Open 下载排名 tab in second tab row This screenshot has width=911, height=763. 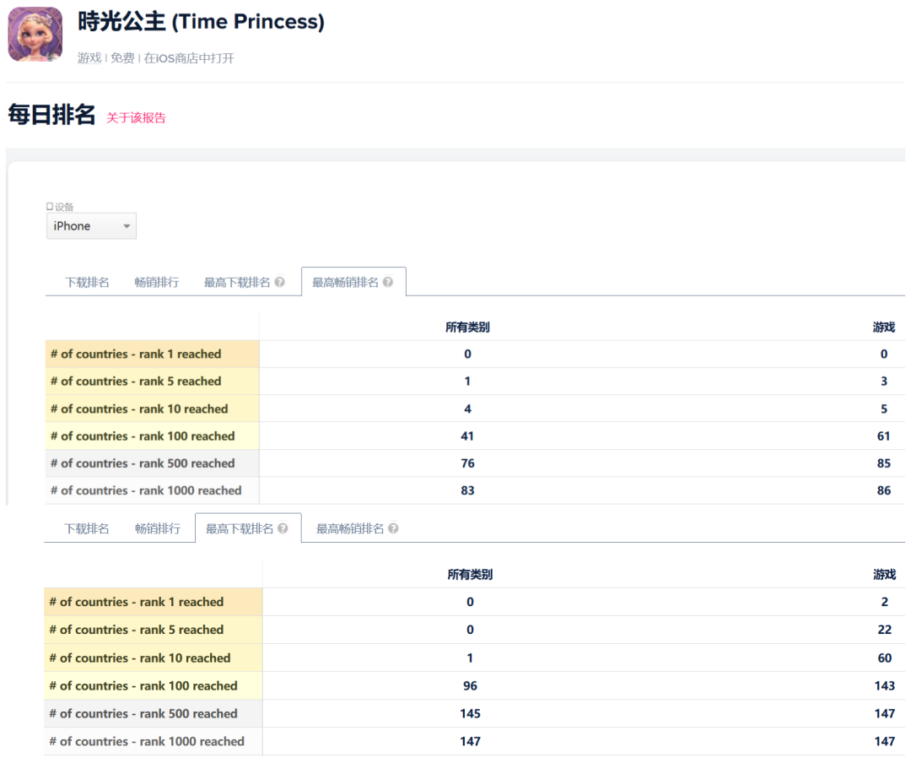[x=86, y=529]
